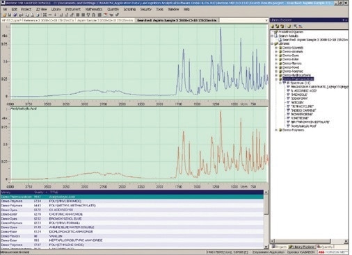352x255 pixels.
Task: Click the folder icon beside Demo-Polymers
Action: point(280,130)
